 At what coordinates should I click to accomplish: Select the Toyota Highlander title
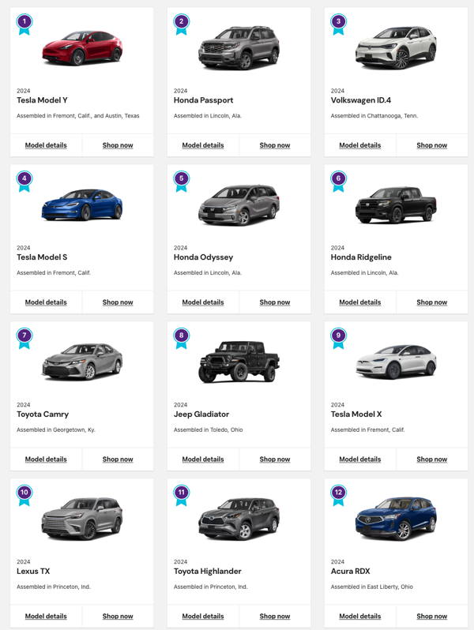tap(208, 571)
